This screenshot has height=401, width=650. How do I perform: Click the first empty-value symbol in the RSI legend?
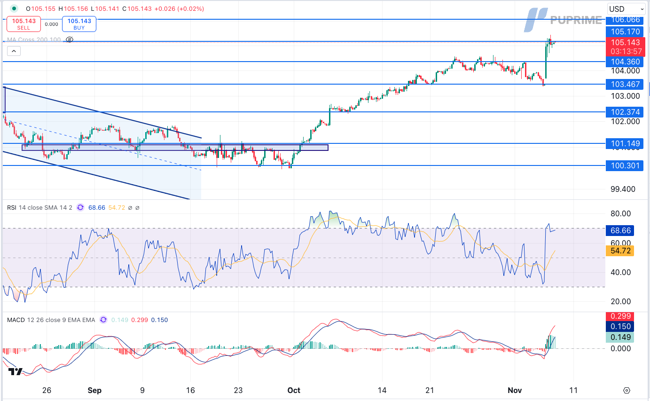point(130,207)
